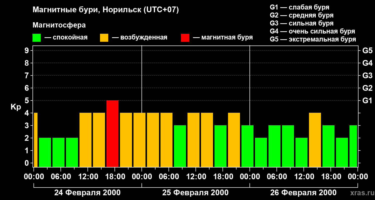
Task: Select orange bar above 12:00 on 25 February
Action: click(x=193, y=140)
